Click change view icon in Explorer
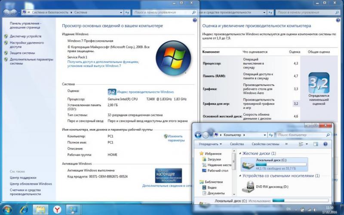 (301, 144)
